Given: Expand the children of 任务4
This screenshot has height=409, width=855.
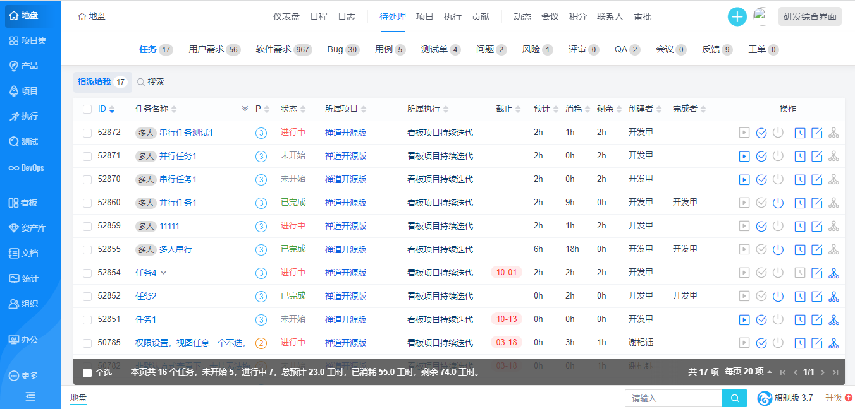Looking at the screenshot, I should click(163, 273).
